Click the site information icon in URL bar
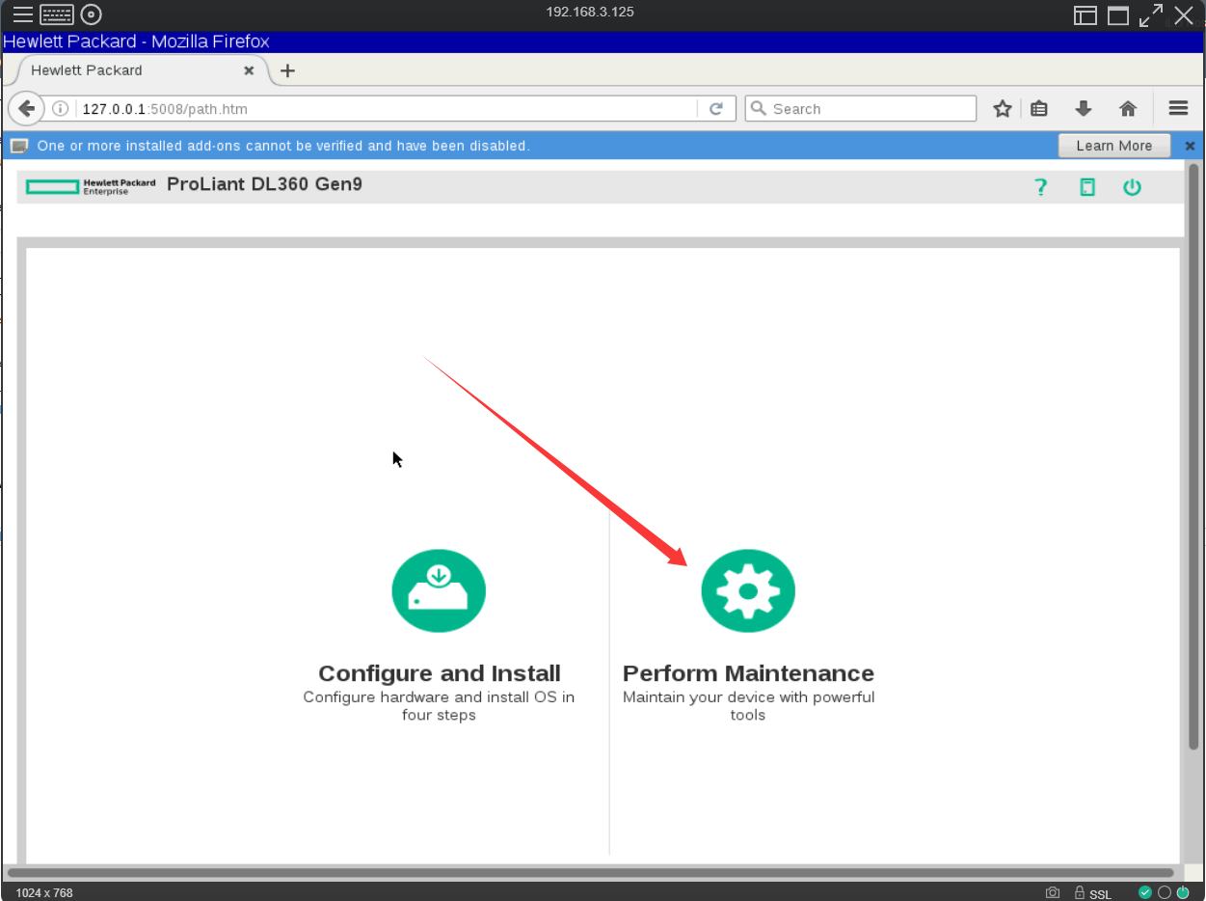 [60, 109]
